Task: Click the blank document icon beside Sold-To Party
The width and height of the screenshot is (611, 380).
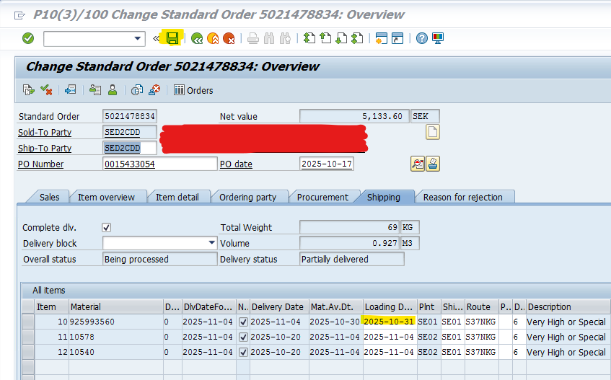Action: click(x=433, y=132)
